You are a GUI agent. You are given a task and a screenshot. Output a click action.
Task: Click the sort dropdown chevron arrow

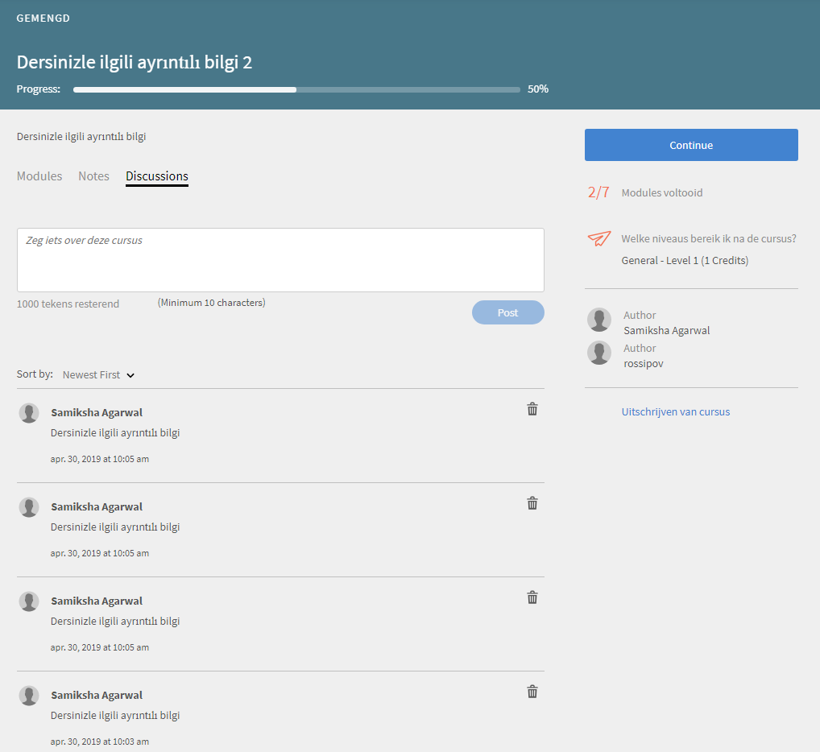tap(130, 375)
